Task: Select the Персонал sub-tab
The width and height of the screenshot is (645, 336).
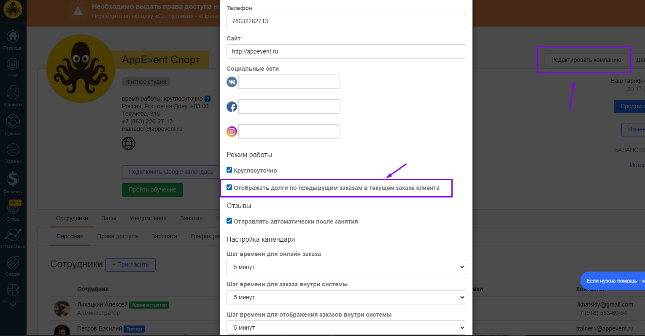Action: coord(70,236)
